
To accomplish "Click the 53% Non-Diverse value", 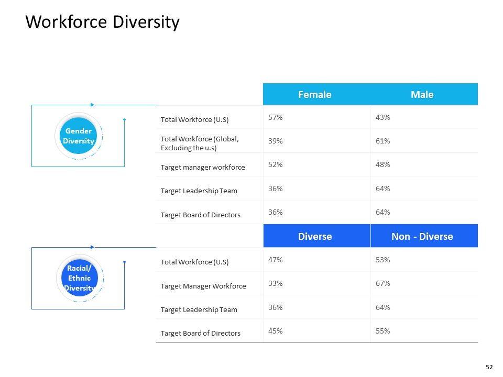I will [x=382, y=260].
